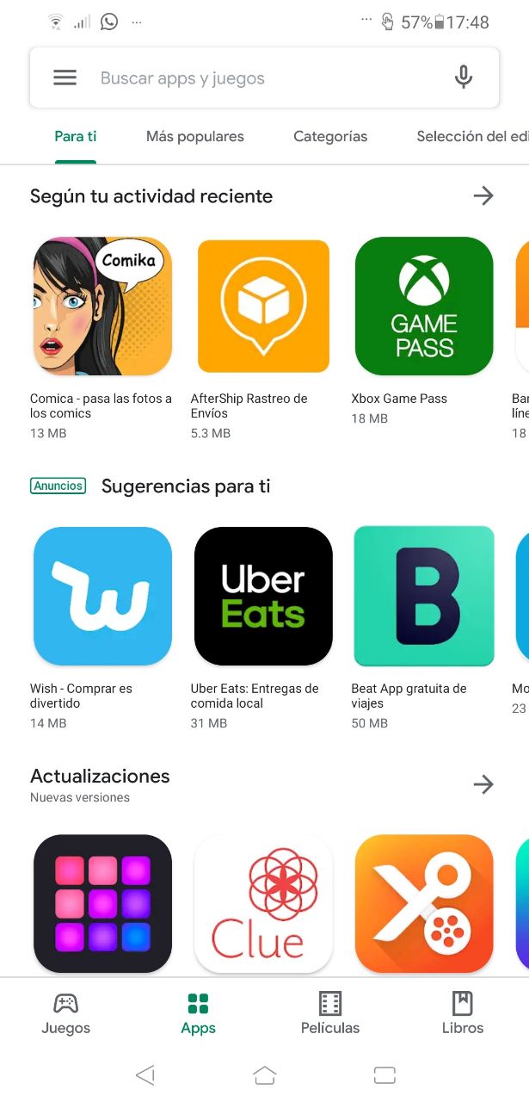This screenshot has width=529, height=1102.
Task: Tap the Android home navigation button
Action: 264,1074
